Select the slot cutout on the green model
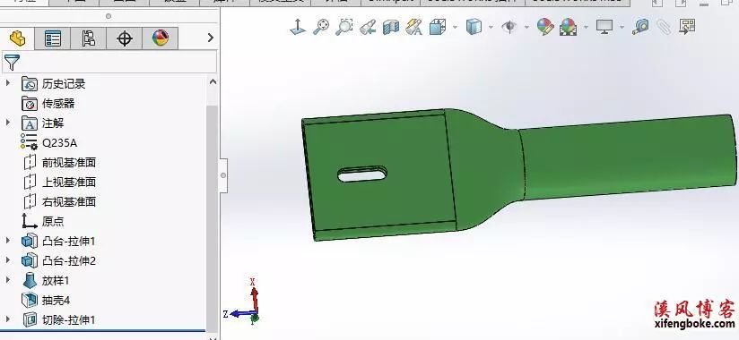This screenshot has width=739, height=340. point(362,174)
